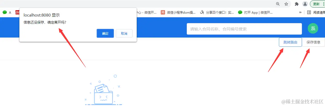The image size is (325, 106).
Task: Open the Chrome profile avatar
Action: (x=305, y=4)
